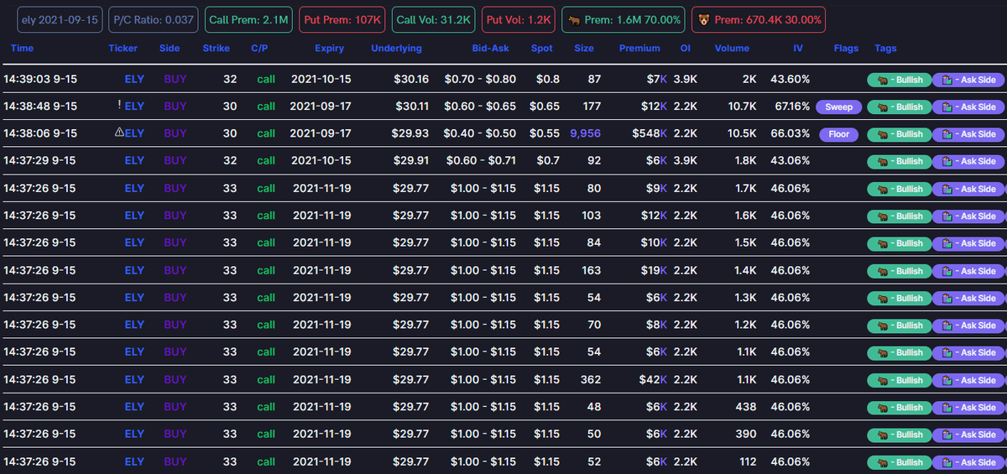This screenshot has height=474, width=1007.
Task: Click the bull icon in the 14:39:03 Bullish tag
Action: click(883, 81)
